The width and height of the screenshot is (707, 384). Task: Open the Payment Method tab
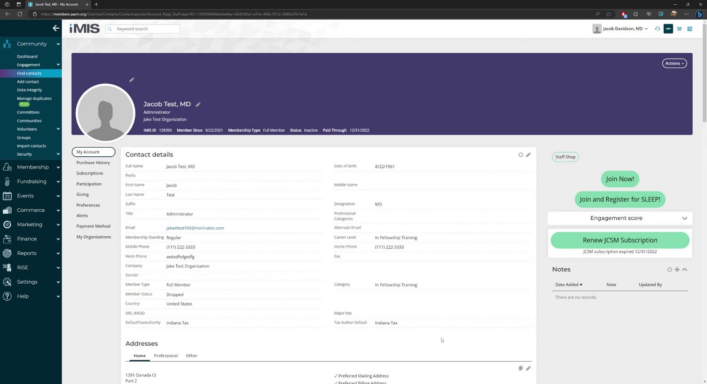[x=93, y=226]
